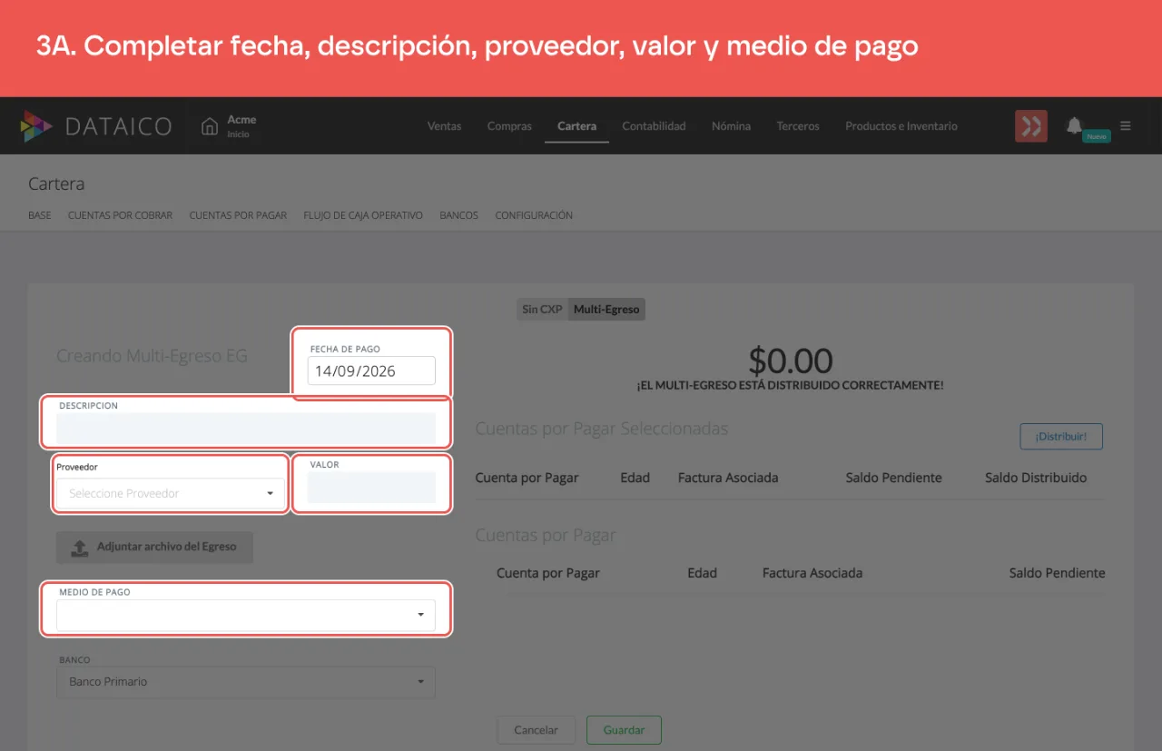The height and width of the screenshot is (751, 1162).
Task: Open the Cuentas por Pagar tab
Action: coord(238,216)
